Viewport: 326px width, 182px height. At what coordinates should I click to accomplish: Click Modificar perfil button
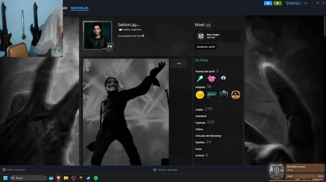point(206,47)
